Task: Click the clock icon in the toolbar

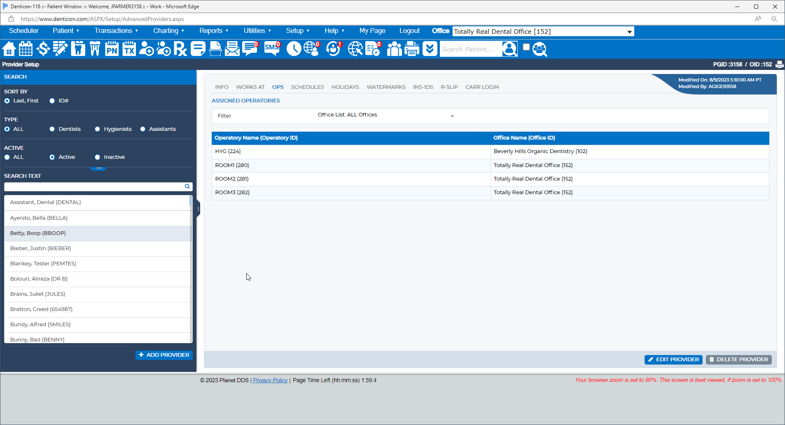Action: [x=294, y=49]
